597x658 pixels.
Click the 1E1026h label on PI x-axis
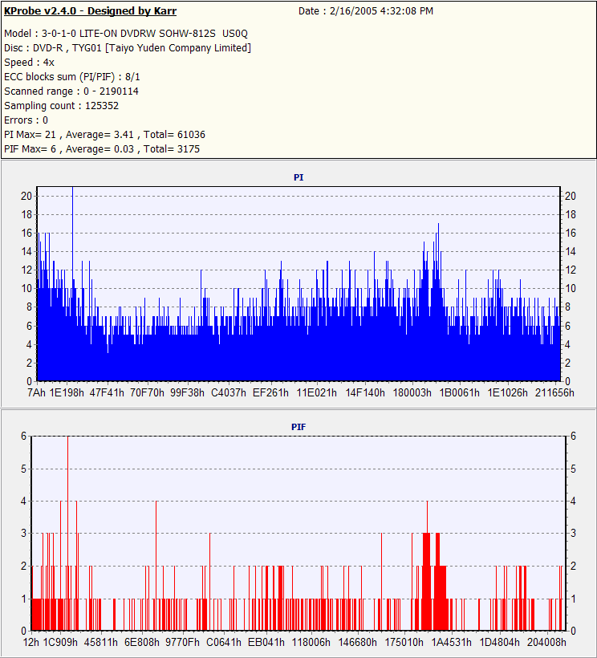(508, 392)
